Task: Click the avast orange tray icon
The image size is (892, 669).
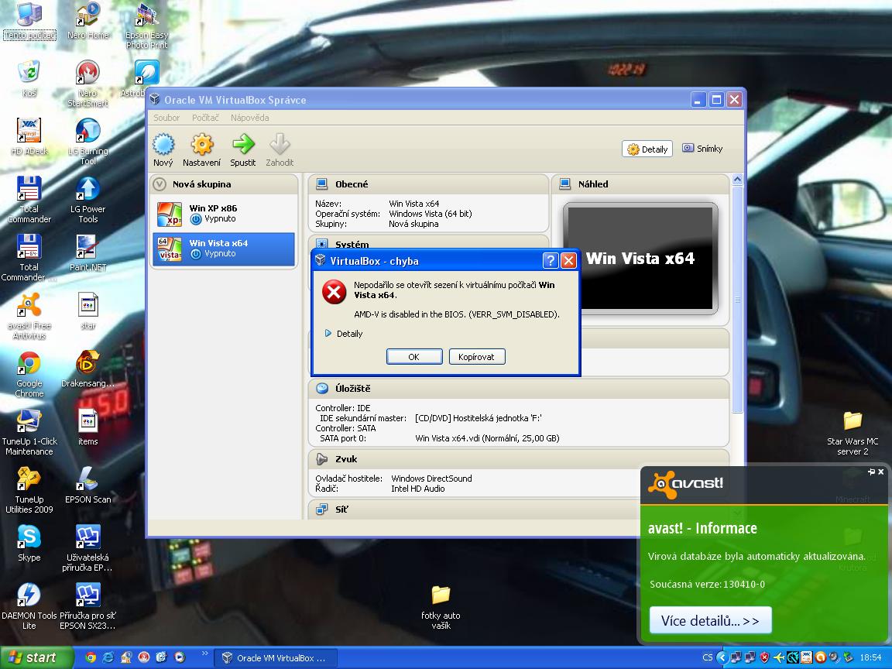Action: 820,657
